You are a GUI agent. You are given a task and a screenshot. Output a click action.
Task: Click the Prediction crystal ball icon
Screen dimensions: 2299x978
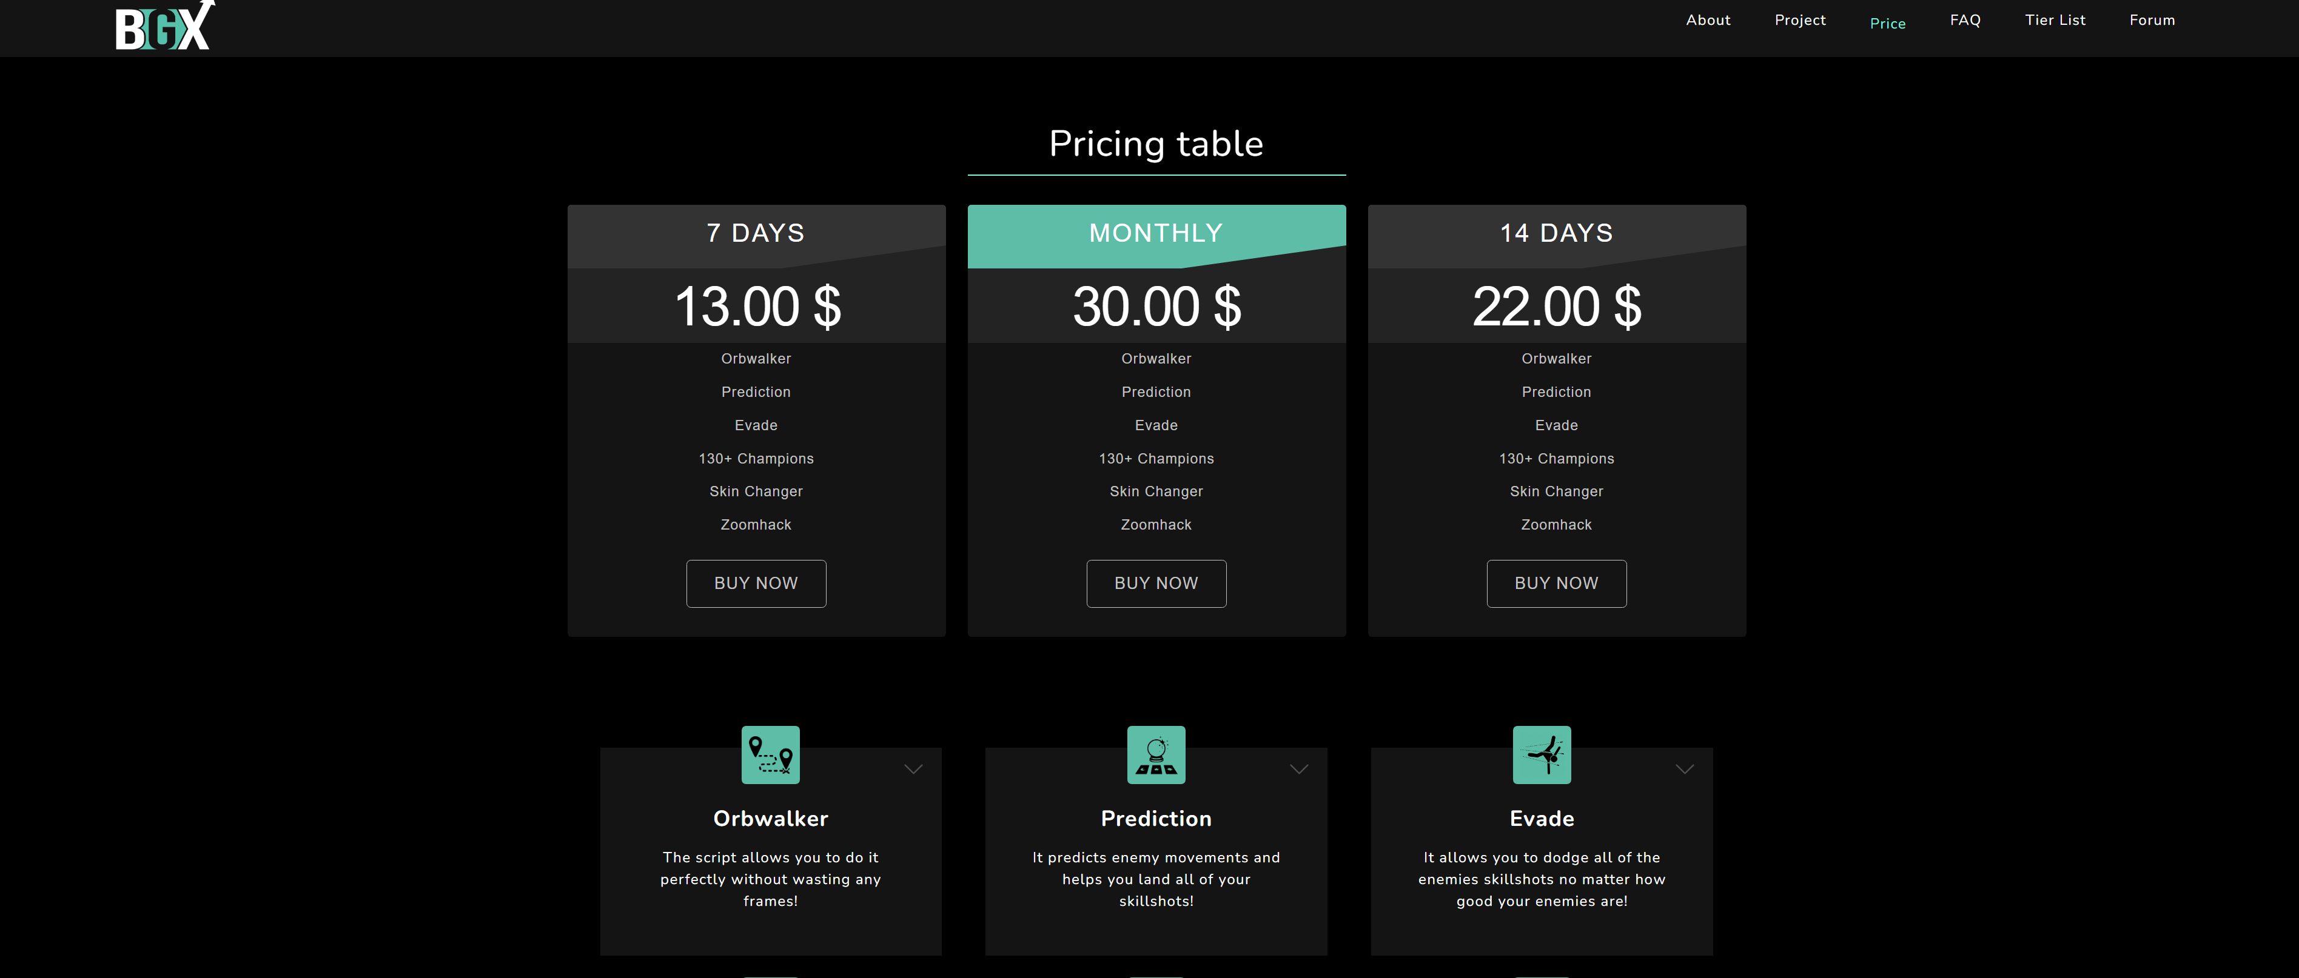point(1156,755)
